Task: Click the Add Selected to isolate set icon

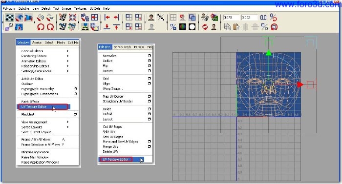Action: 138,18
